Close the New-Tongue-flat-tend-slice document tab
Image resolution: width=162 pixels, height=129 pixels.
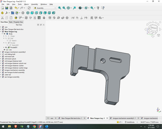tap(85, 118)
